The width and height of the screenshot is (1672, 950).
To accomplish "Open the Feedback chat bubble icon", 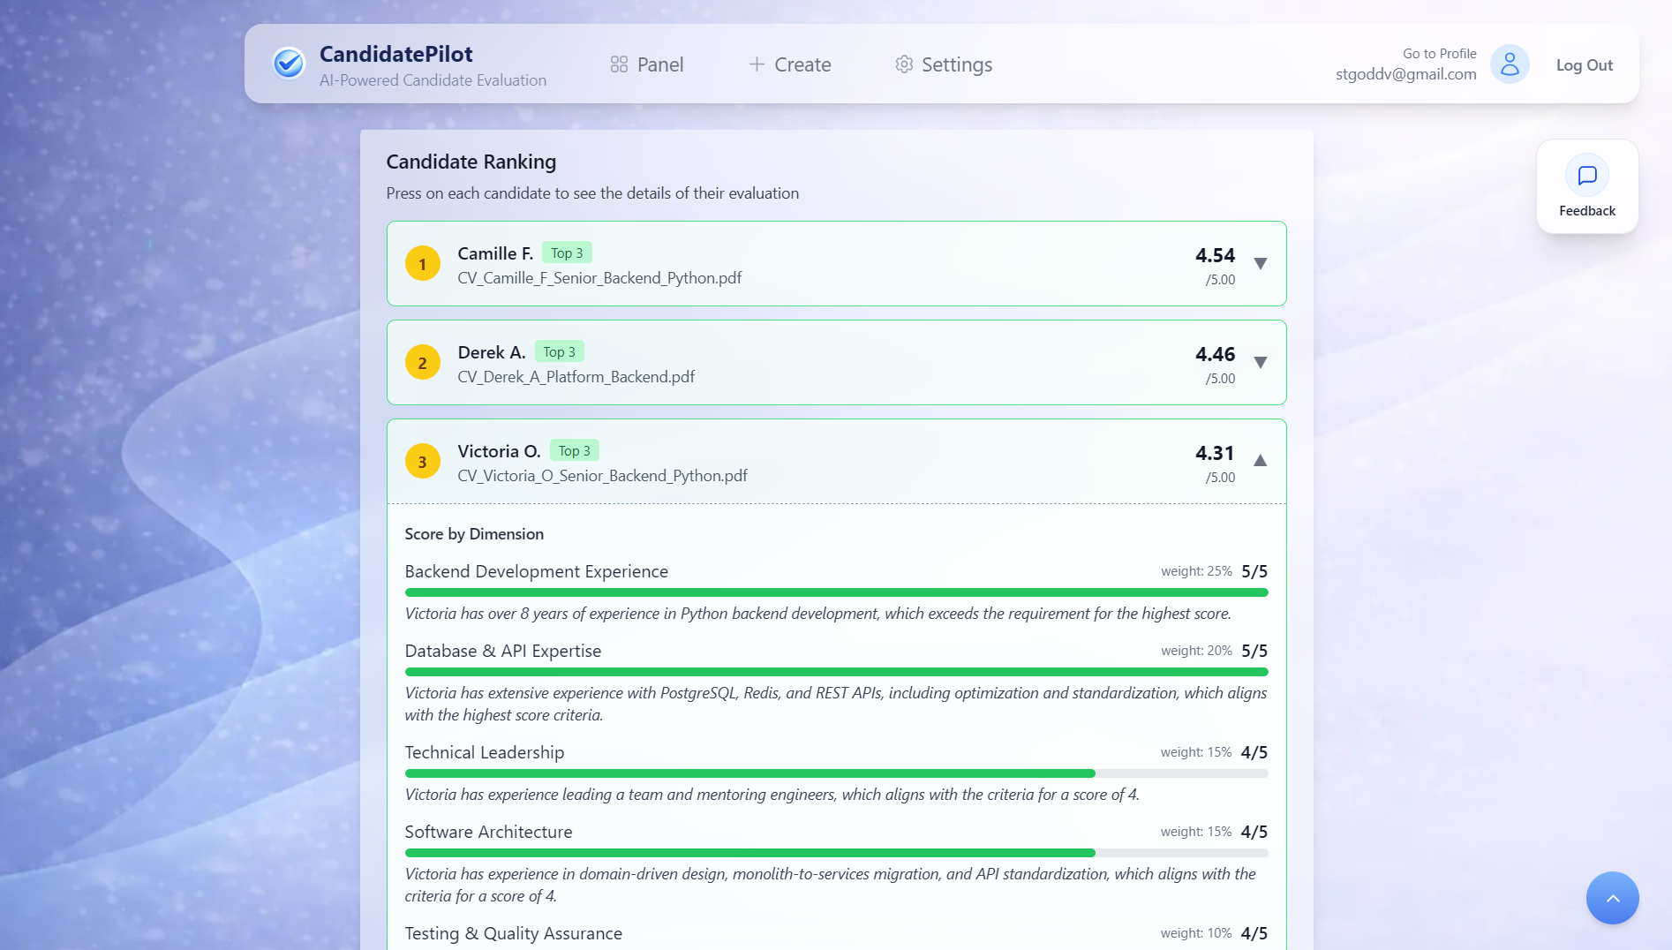I will click(x=1586, y=175).
